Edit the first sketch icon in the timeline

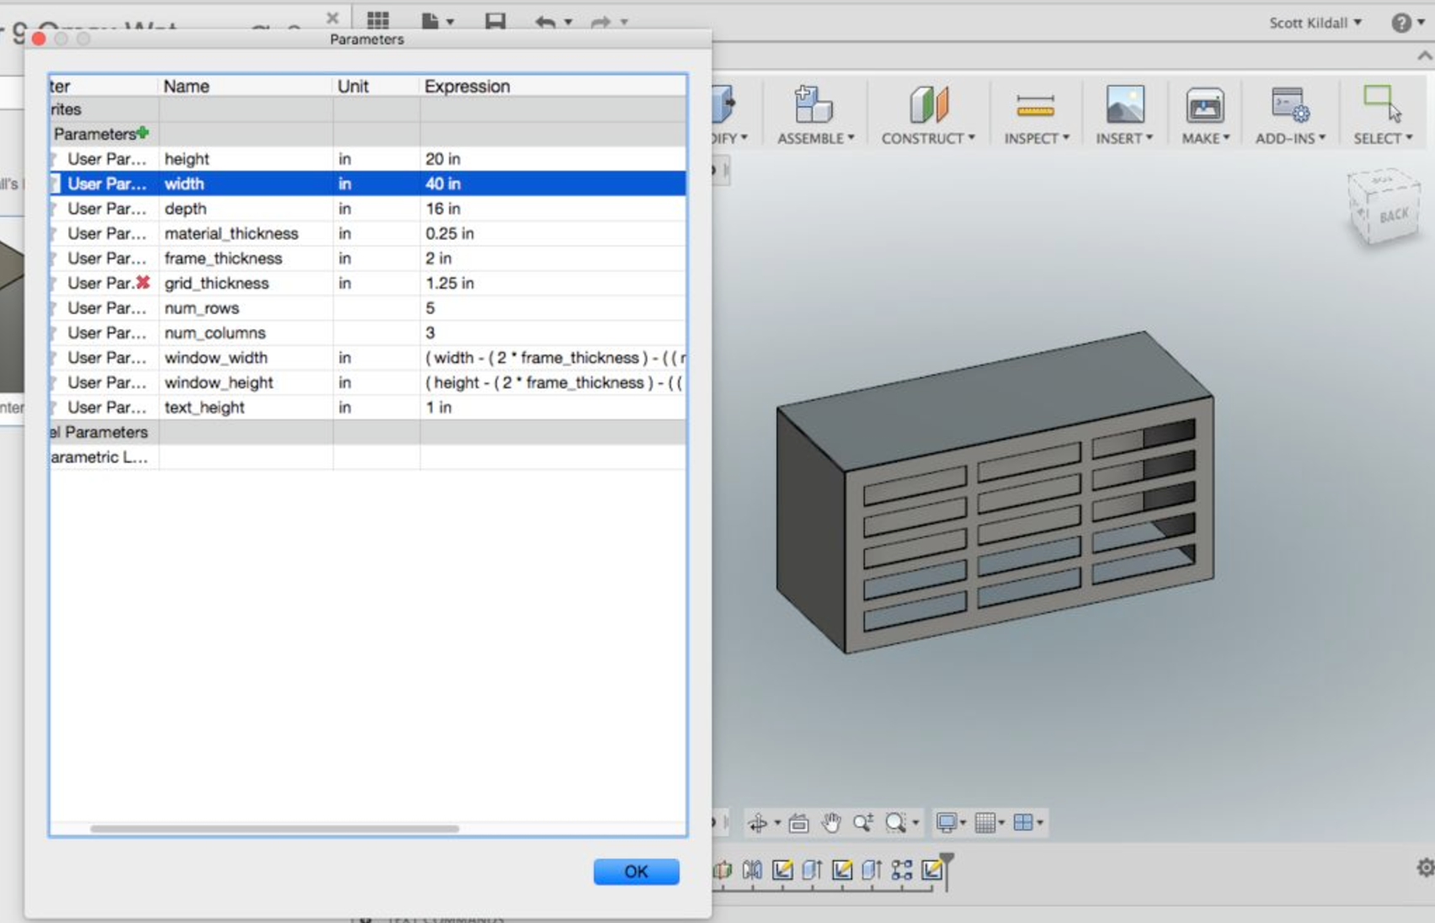coord(783,872)
